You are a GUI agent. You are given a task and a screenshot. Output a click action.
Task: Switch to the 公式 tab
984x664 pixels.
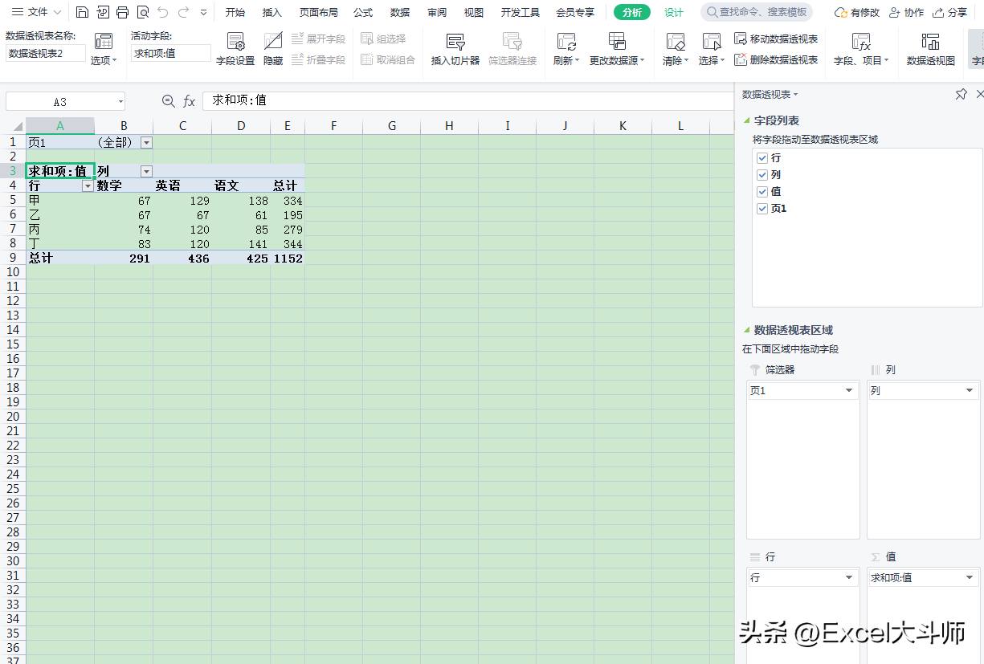pos(363,12)
